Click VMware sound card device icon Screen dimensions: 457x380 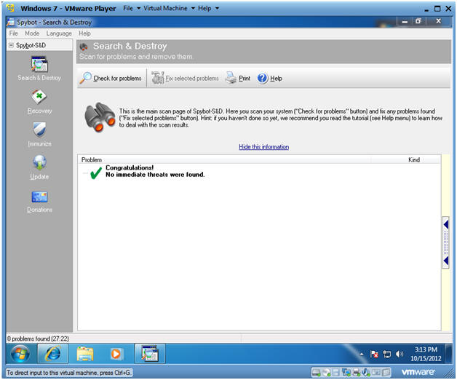[x=366, y=372]
